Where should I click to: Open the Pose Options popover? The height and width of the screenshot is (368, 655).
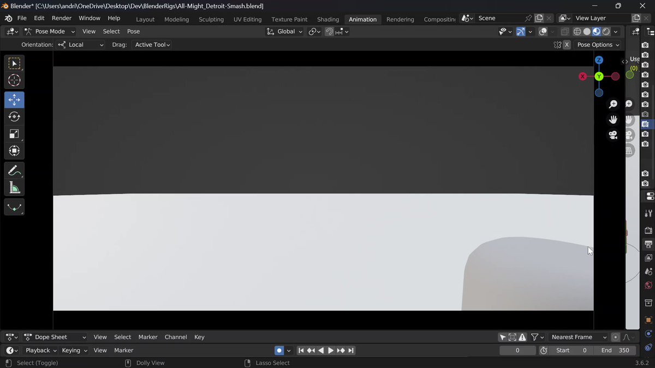(x=598, y=45)
